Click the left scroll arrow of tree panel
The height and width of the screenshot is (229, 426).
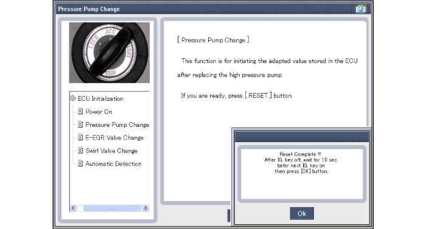coord(73,208)
